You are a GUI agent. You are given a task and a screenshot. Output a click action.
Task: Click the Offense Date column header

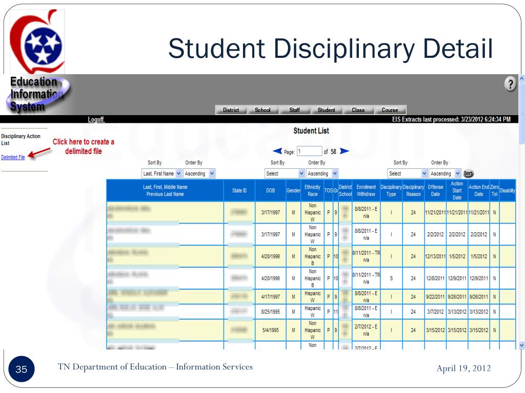click(x=435, y=190)
